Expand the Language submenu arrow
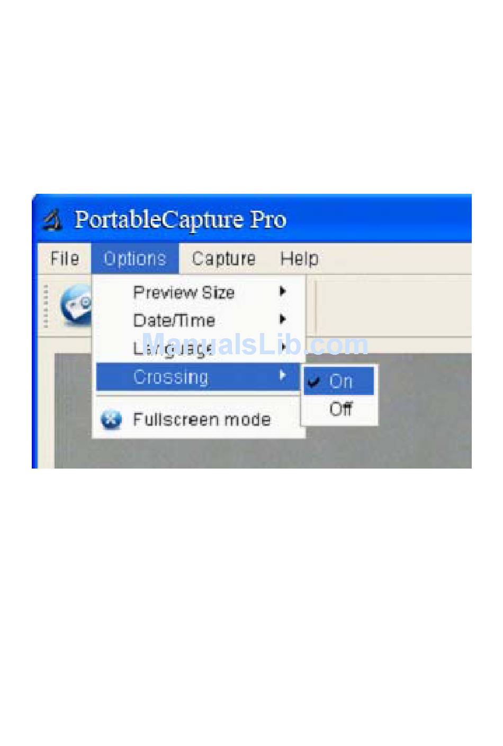 [x=284, y=347]
